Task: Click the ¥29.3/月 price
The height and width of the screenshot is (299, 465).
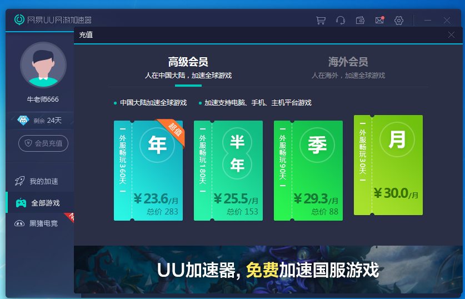Action: click(x=316, y=199)
